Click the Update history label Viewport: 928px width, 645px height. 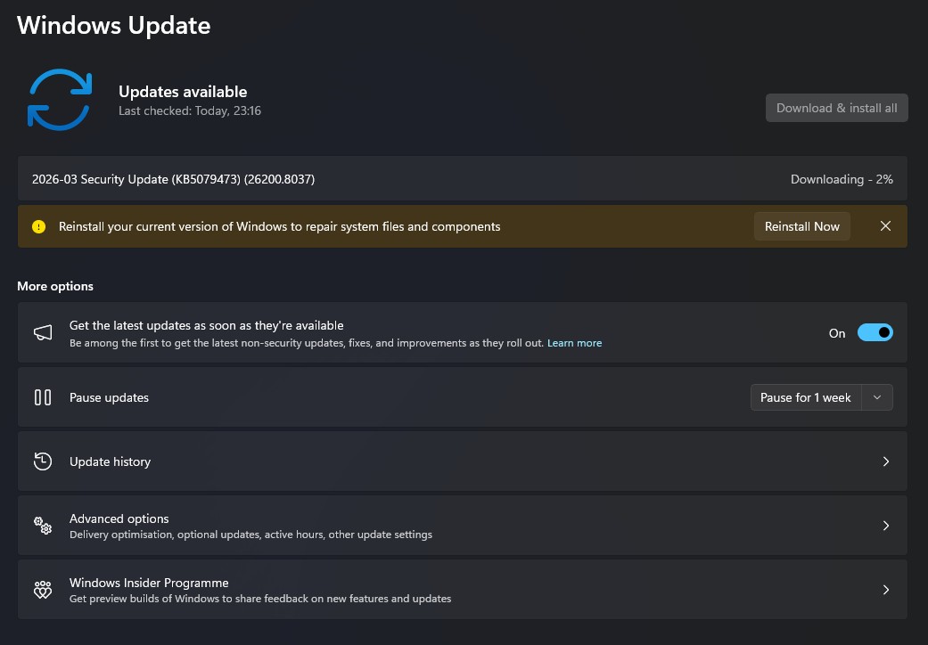[110, 461]
